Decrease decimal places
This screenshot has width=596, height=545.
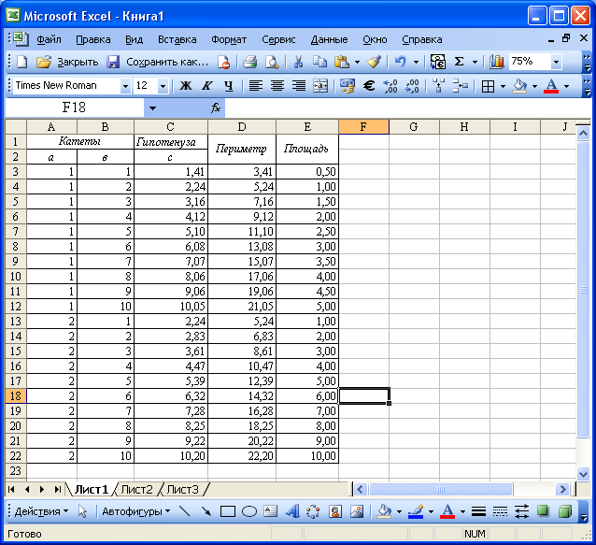pyautogui.click(x=412, y=86)
